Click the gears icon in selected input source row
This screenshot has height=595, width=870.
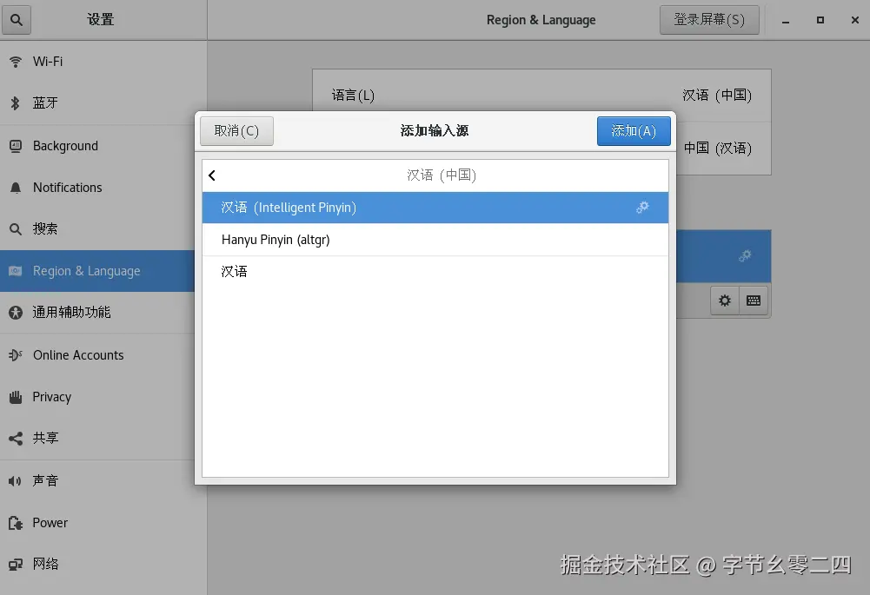click(745, 255)
